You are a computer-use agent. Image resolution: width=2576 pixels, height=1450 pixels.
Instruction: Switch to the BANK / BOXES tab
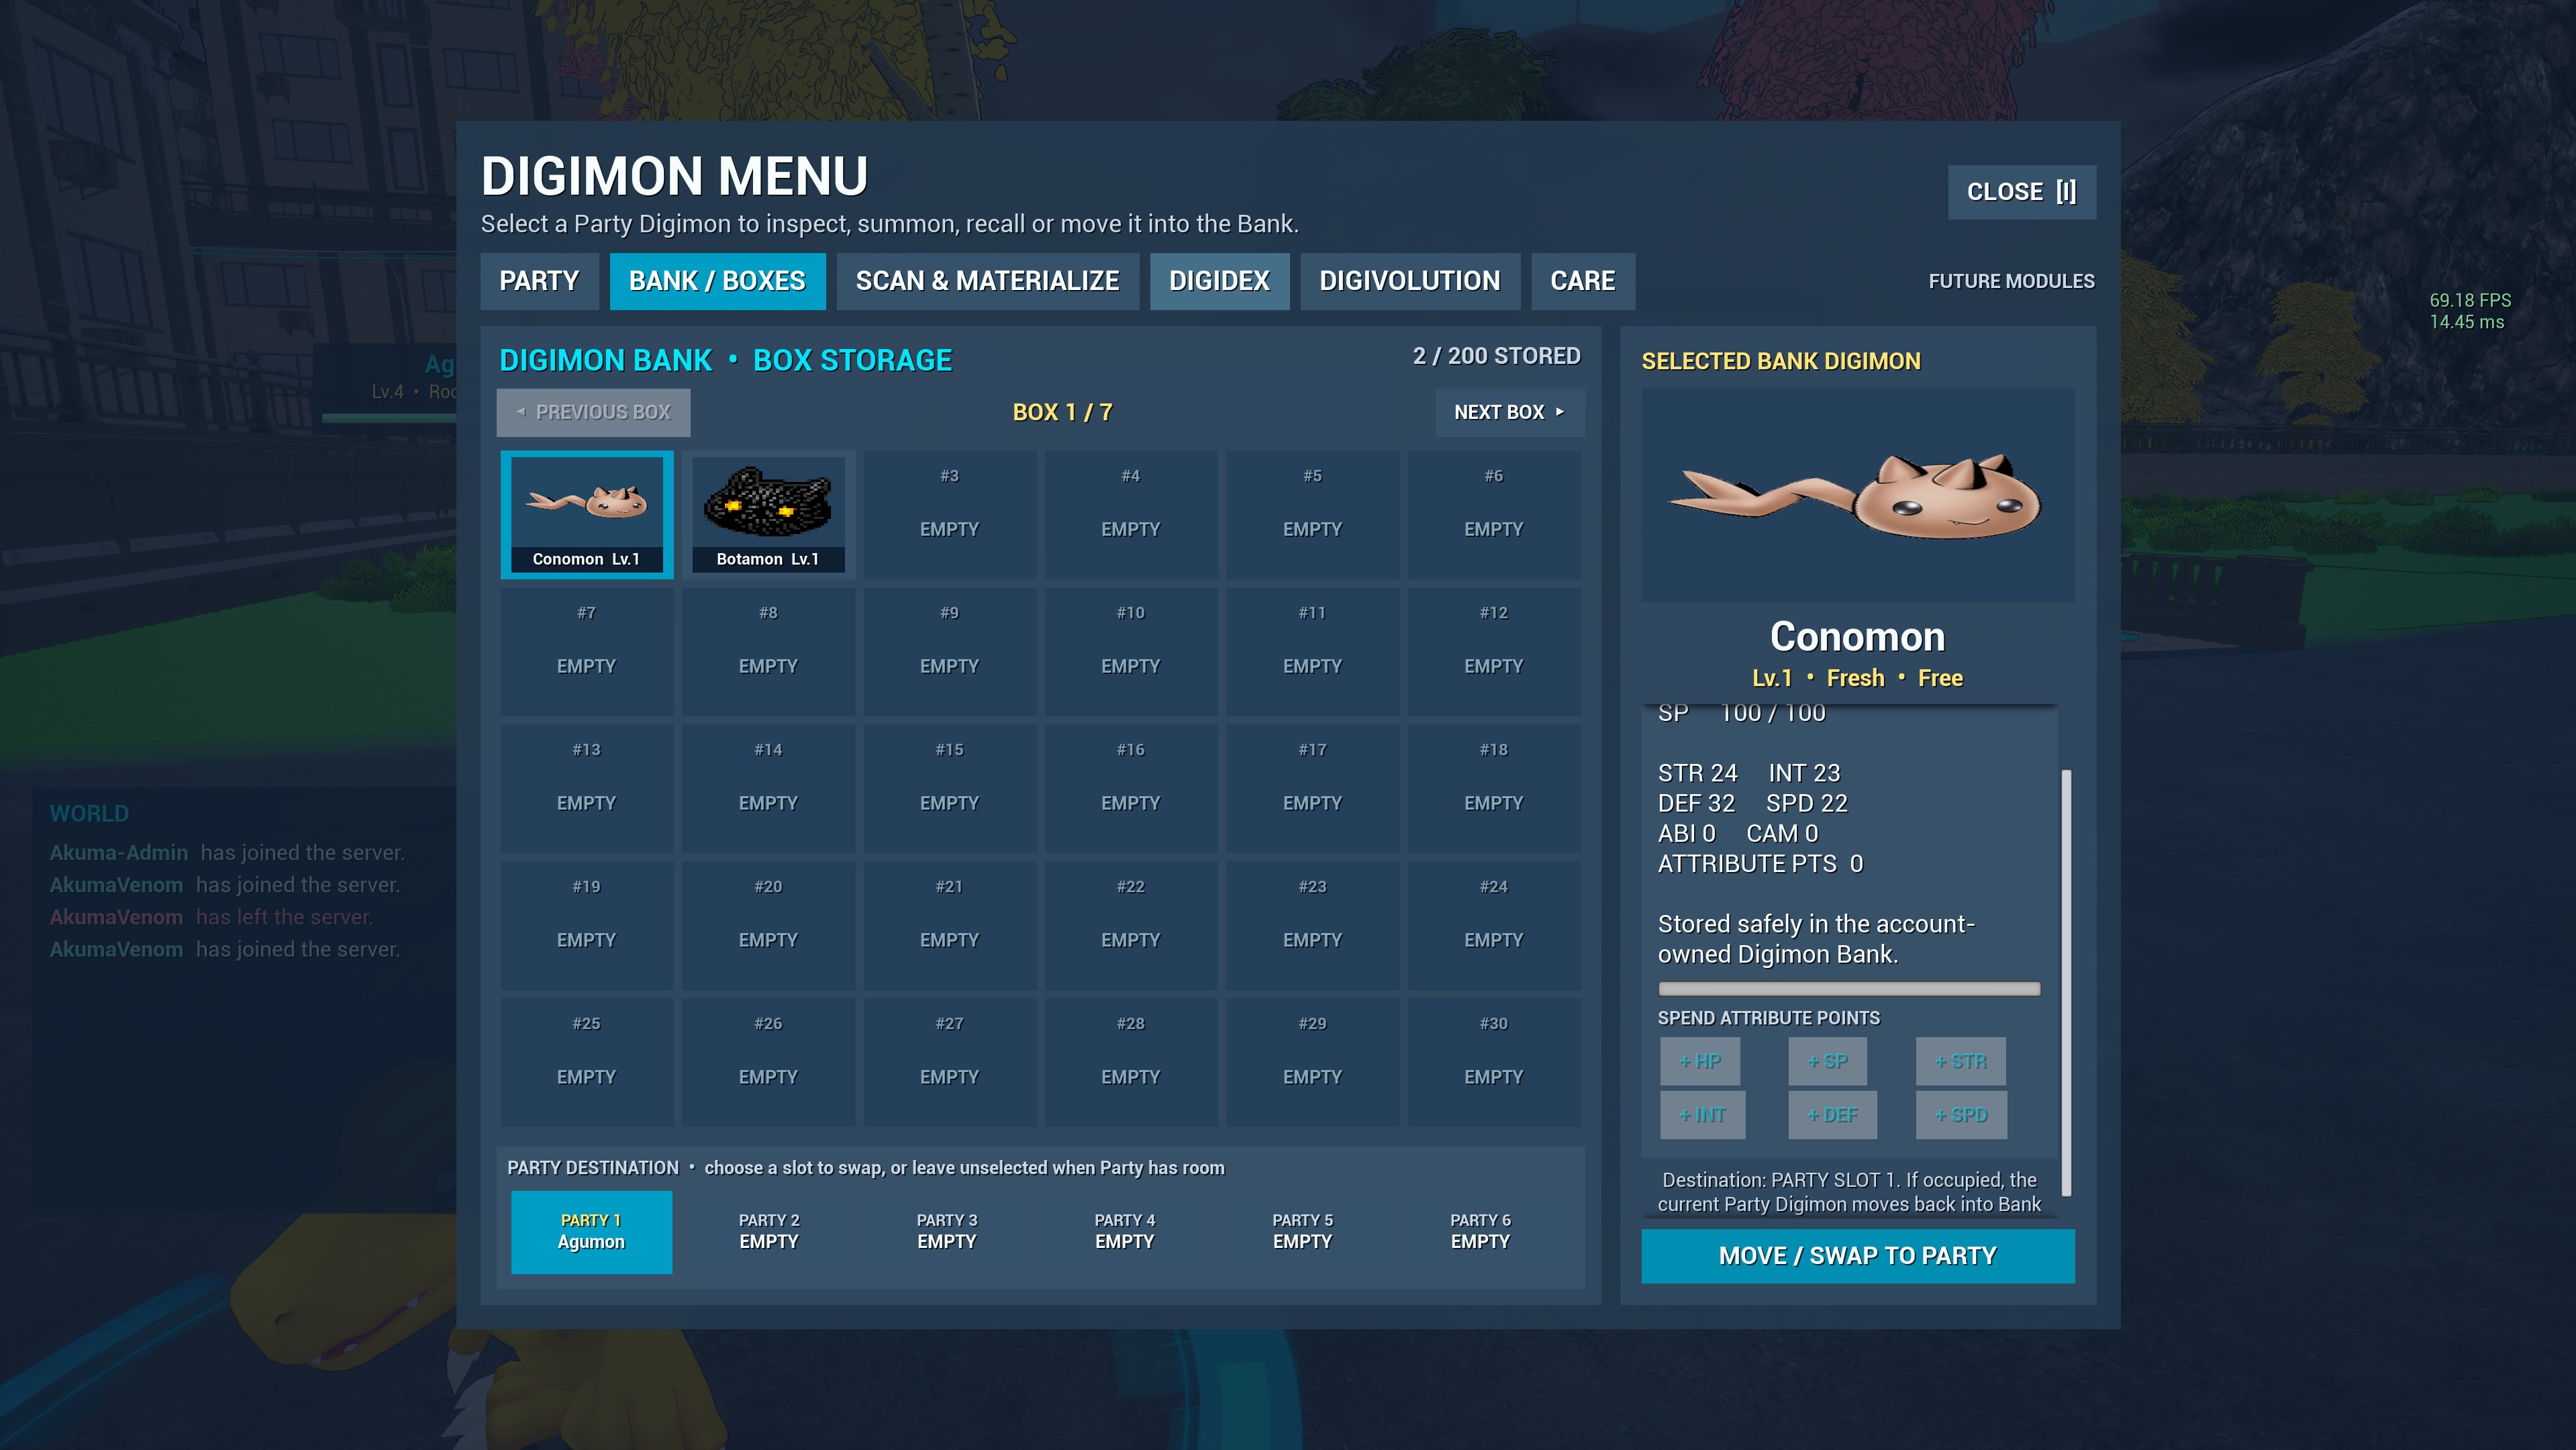click(717, 281)
